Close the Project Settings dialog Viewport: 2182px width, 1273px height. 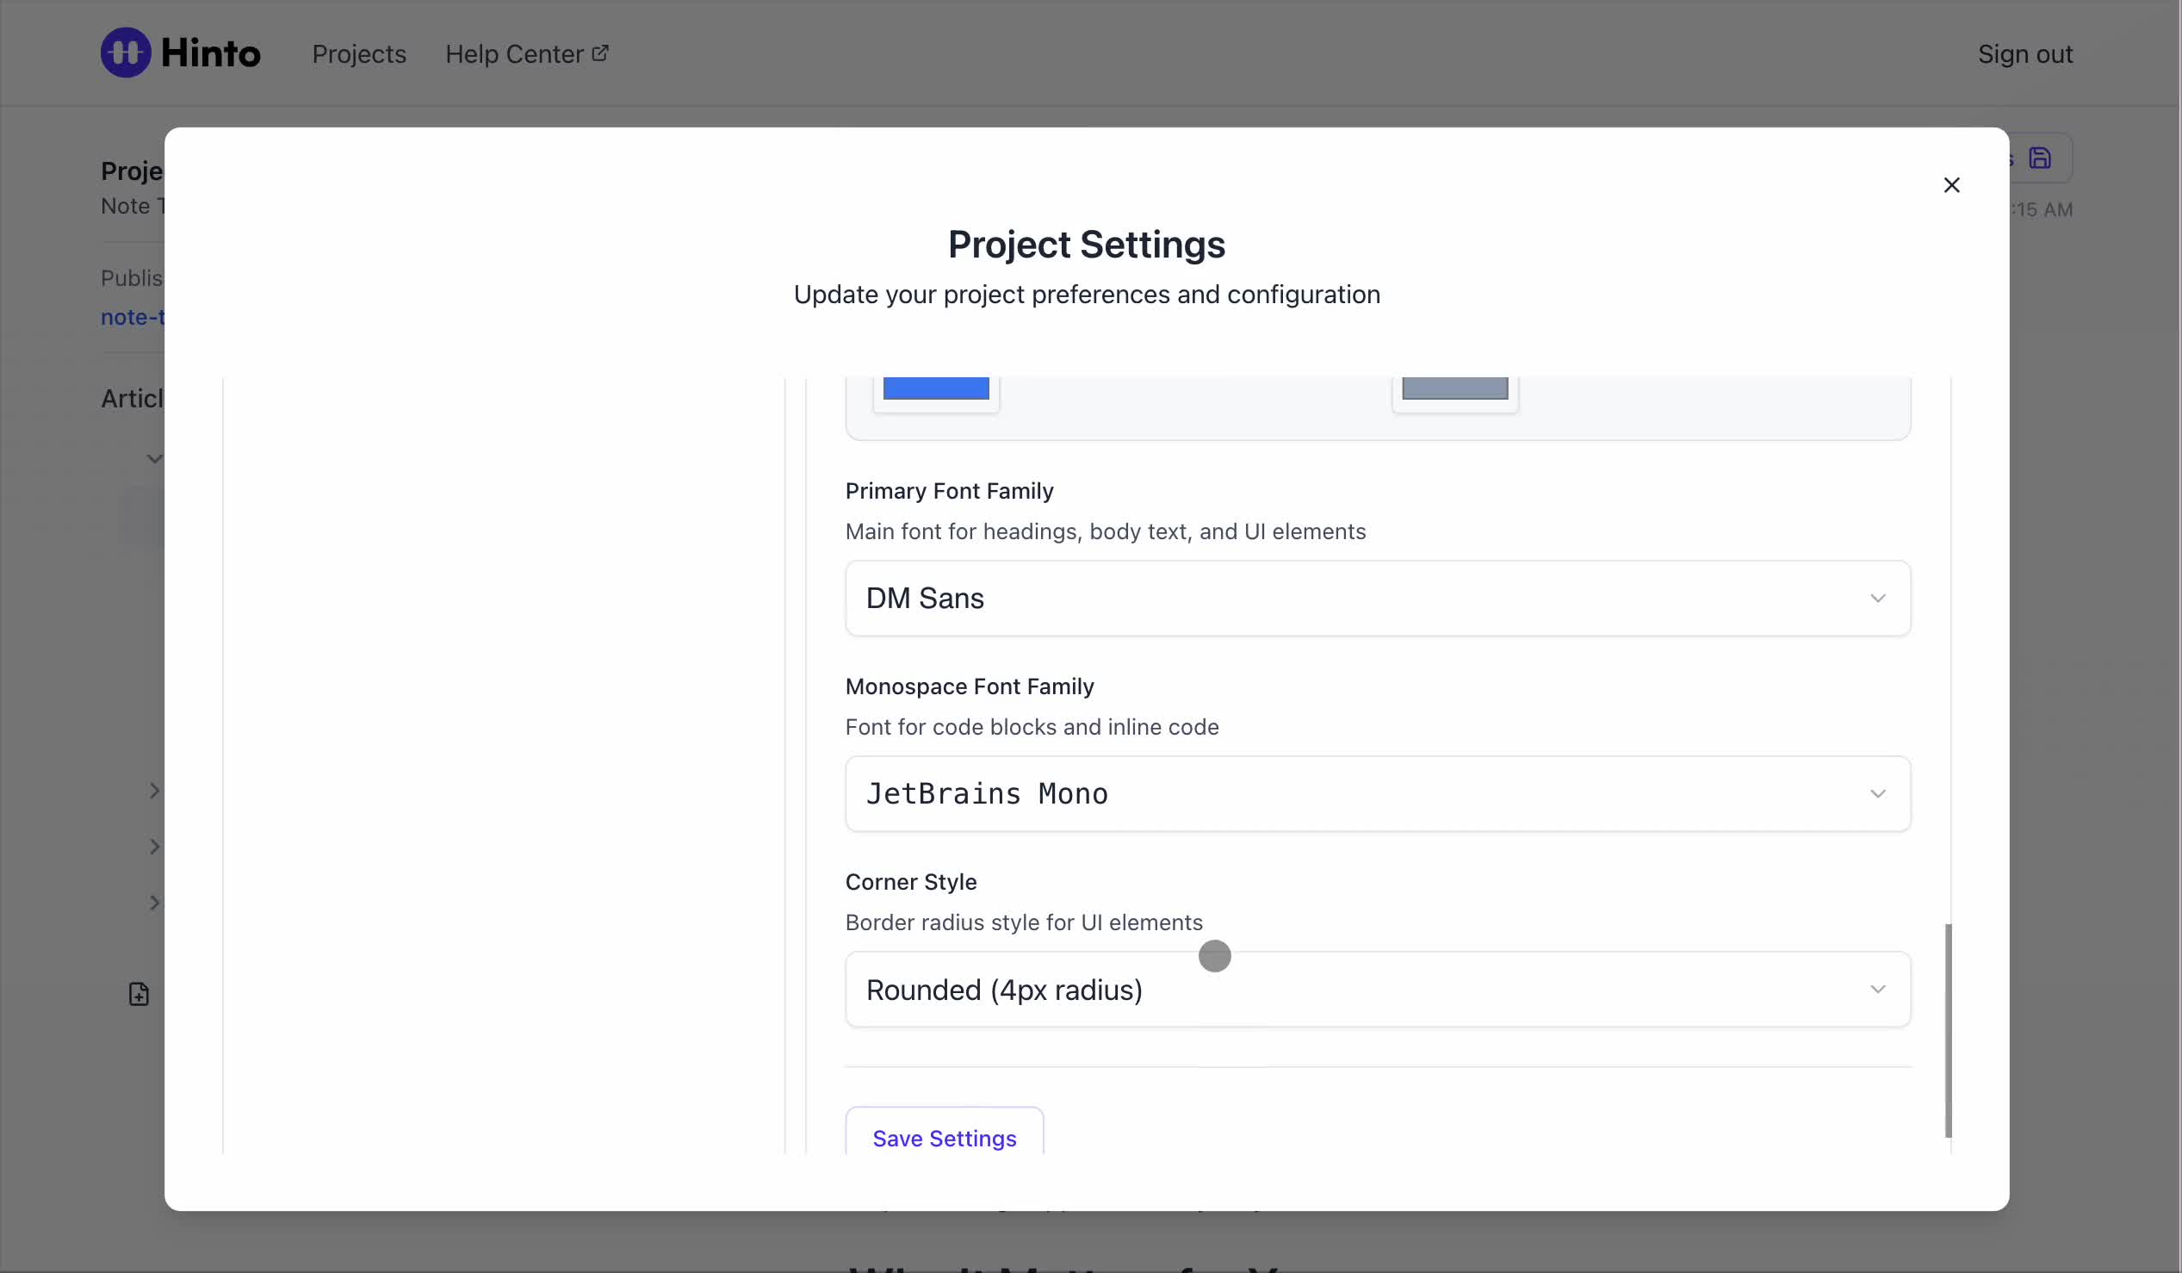1951,185
